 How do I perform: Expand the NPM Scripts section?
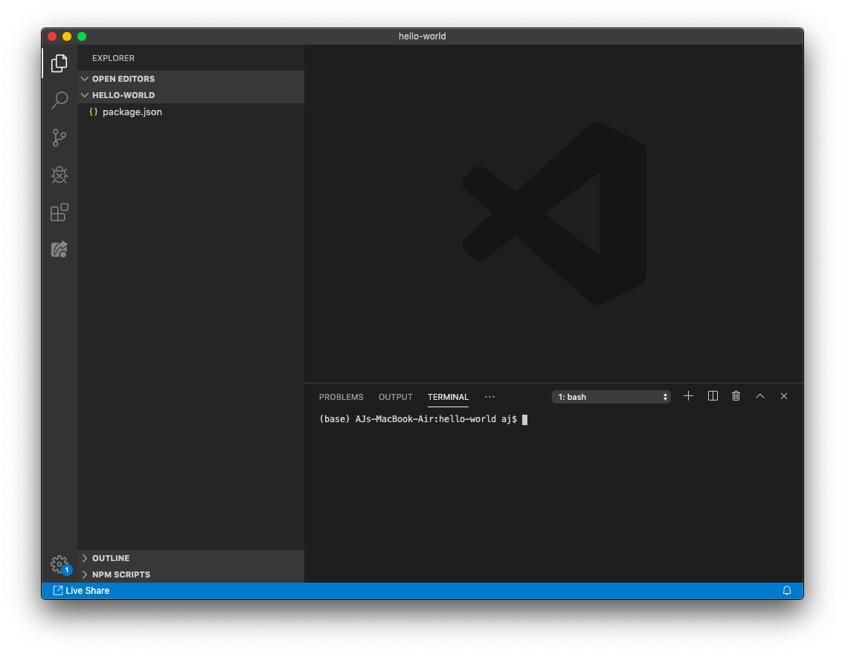[x=121, y=574]
